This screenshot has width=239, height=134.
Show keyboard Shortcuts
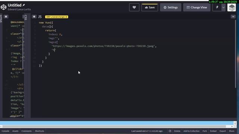pyautogui.click(x=40, y=131)
